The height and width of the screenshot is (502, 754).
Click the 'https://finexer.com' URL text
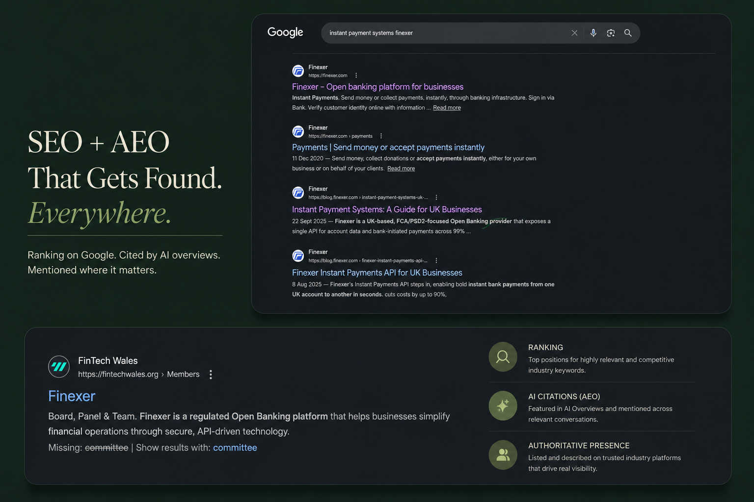coord(328,75)
